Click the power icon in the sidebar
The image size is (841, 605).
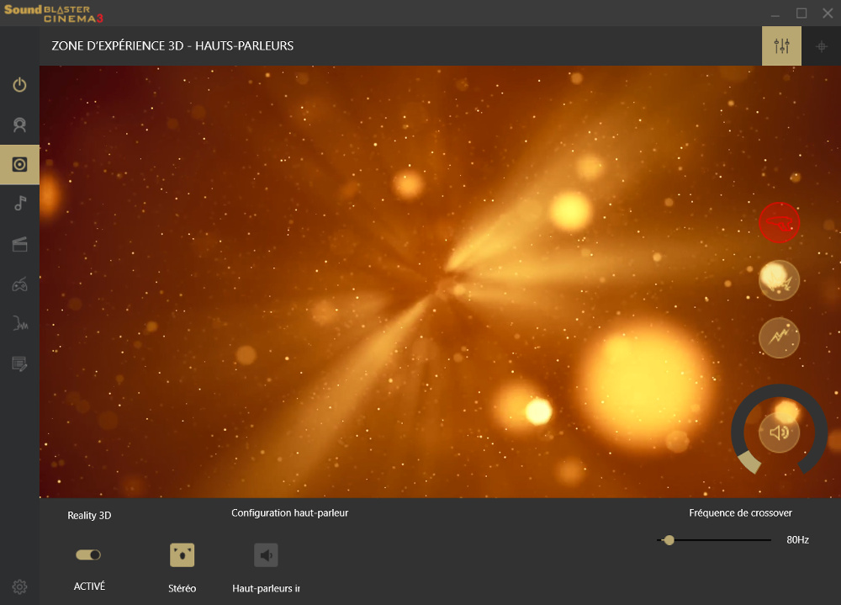point(19,85)
